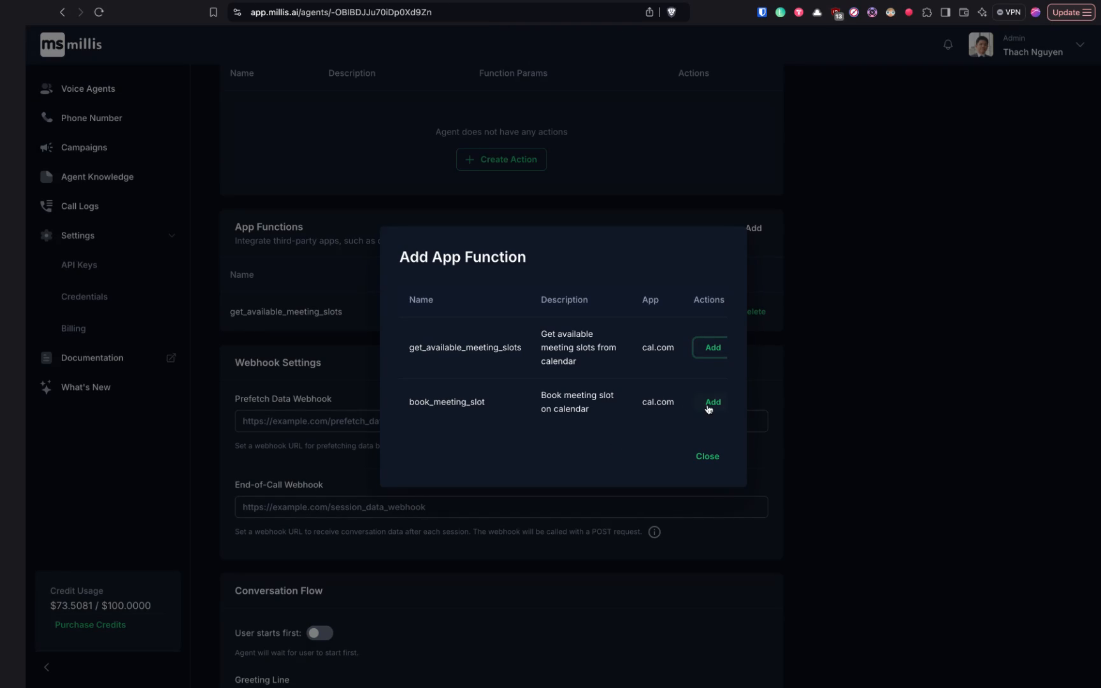Open the Voice Agents section

pos(87,89)
